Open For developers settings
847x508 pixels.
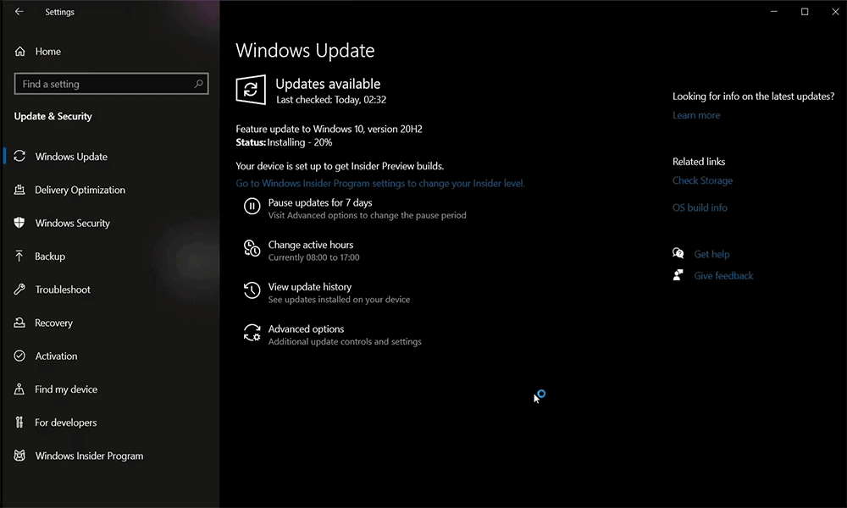(66, 422)
